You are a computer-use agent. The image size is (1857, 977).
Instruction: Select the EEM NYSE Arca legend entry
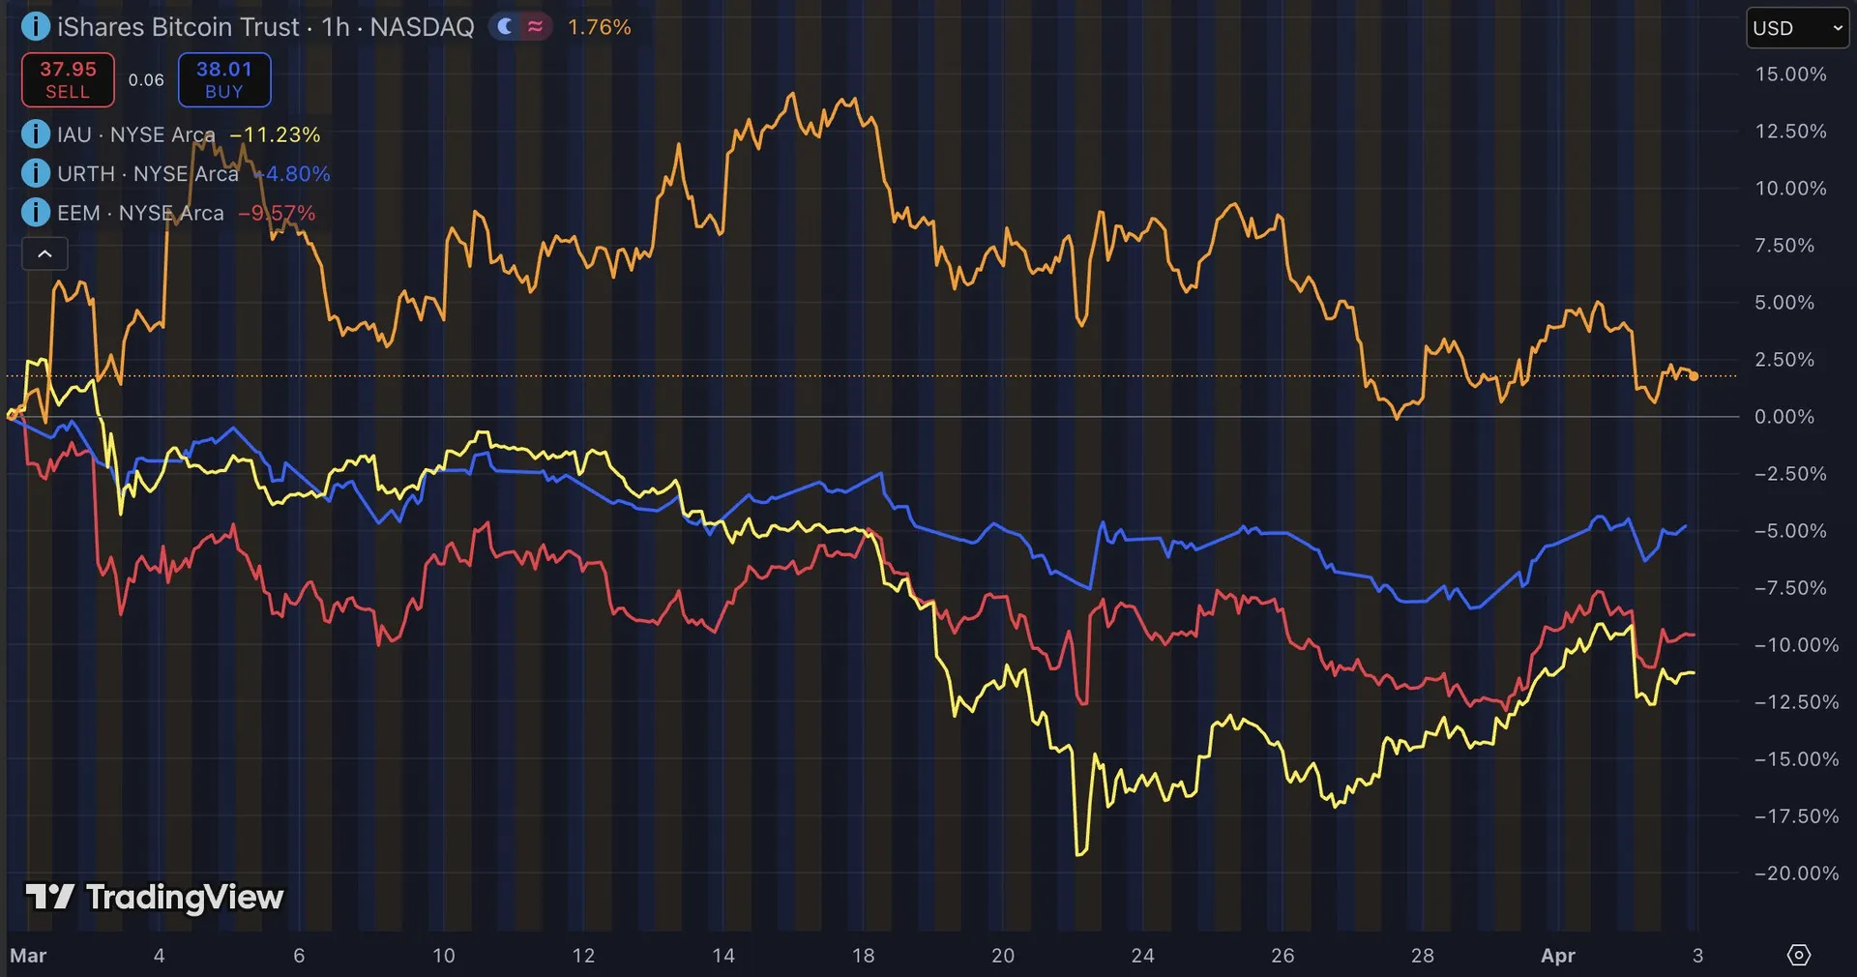[140, 213]
